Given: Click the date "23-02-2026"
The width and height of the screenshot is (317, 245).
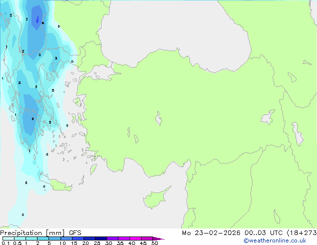Looking at the screenshot, I should [217, 233].
